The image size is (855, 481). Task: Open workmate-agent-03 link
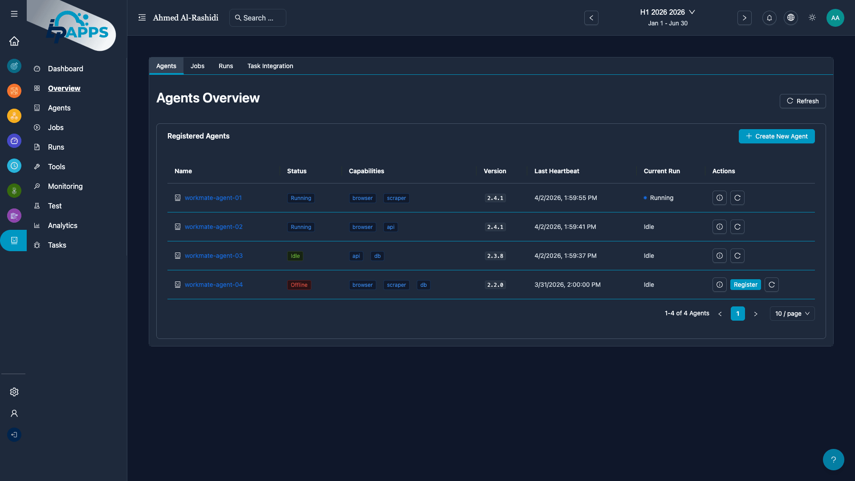pyautogui.click(x=213, y=256)
